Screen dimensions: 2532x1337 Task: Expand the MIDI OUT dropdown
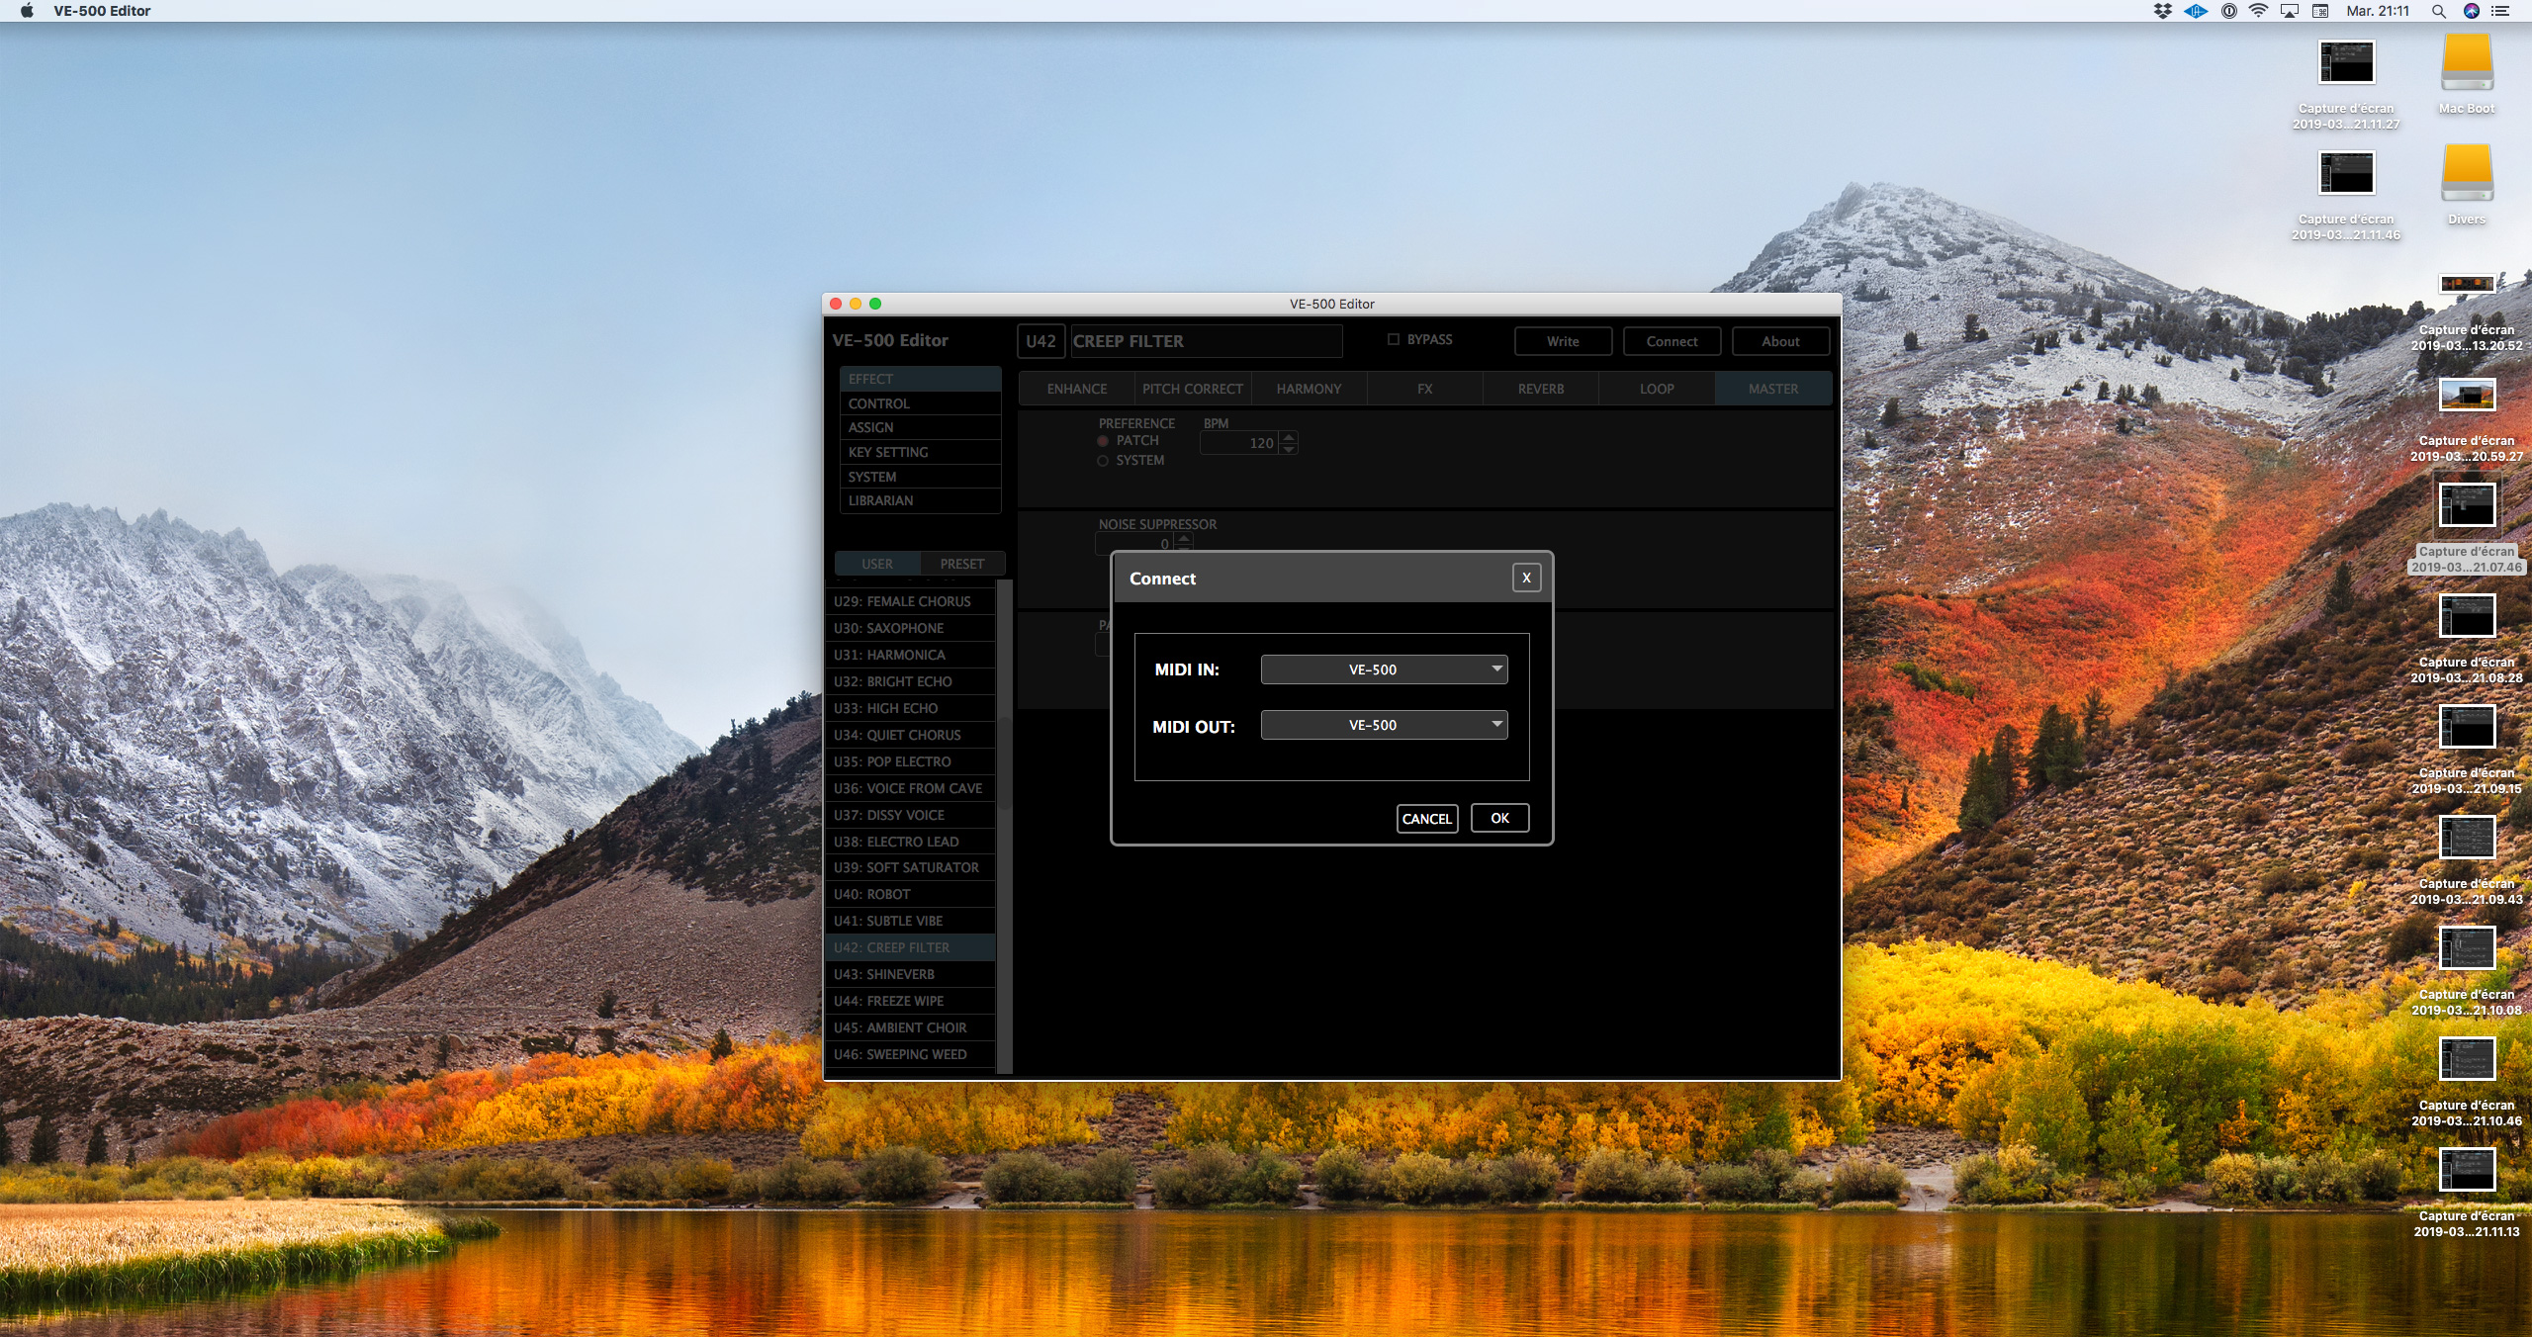1384,725
